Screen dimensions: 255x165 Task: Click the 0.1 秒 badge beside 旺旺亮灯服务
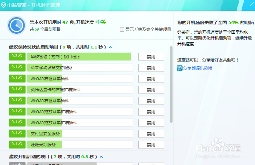17,144
